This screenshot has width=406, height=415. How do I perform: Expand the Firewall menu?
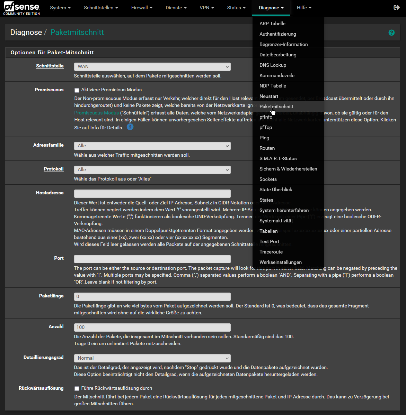pyautogui.click(x=142, y=8)
